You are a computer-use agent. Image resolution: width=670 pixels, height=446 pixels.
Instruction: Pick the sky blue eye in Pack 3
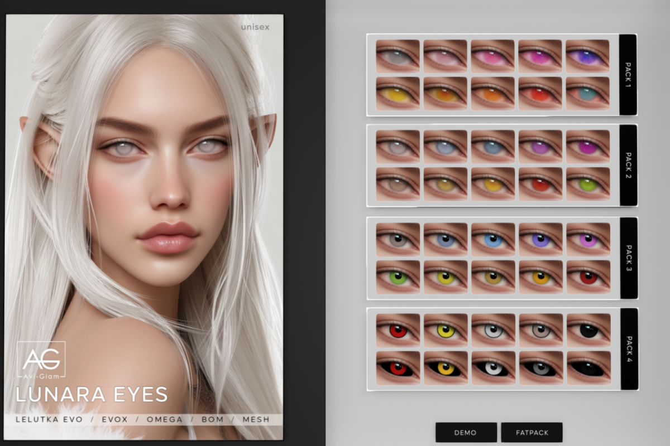click(x=492, y=240)
